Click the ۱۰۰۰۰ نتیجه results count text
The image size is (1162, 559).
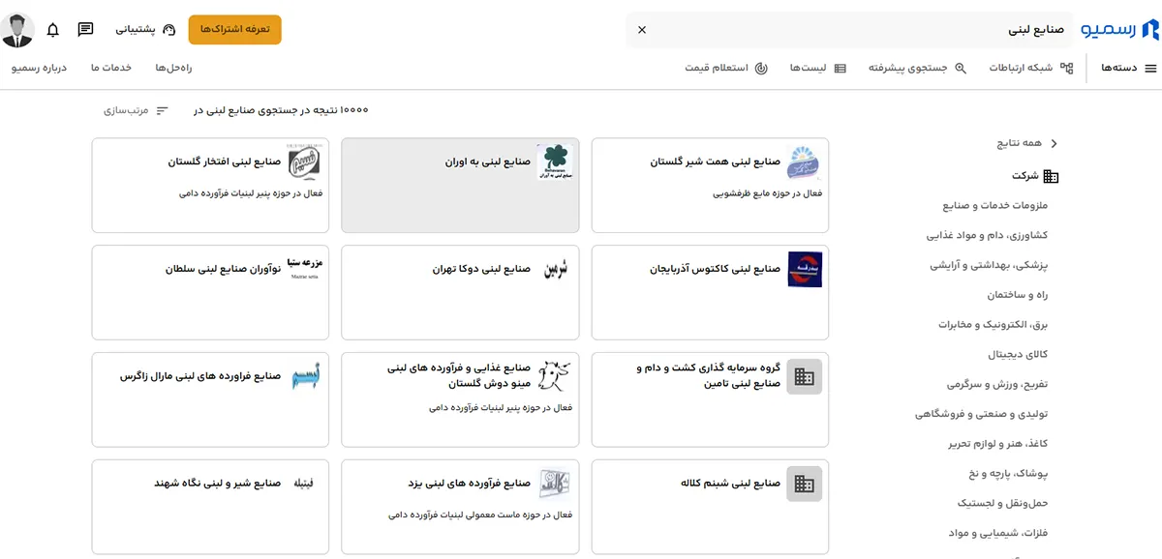coord(281,110)
